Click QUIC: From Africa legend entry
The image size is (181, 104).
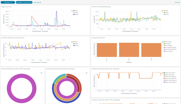(x=169, y=73)
